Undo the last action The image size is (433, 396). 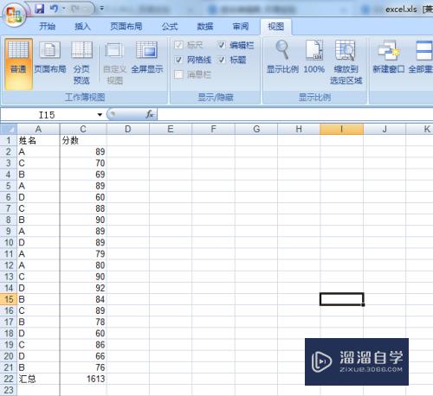point(54,9)
